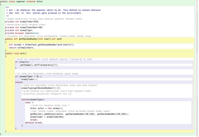Click the line 'private int enemyTimerNow=180;'
This screenshot has width=199, height=137.
click(x=24, y=27)
